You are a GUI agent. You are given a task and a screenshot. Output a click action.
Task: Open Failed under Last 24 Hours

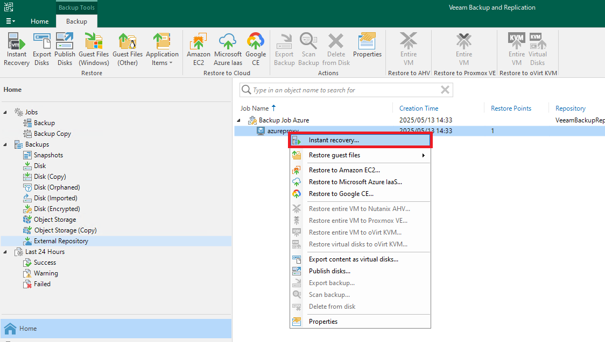click(x=42, y=285)
